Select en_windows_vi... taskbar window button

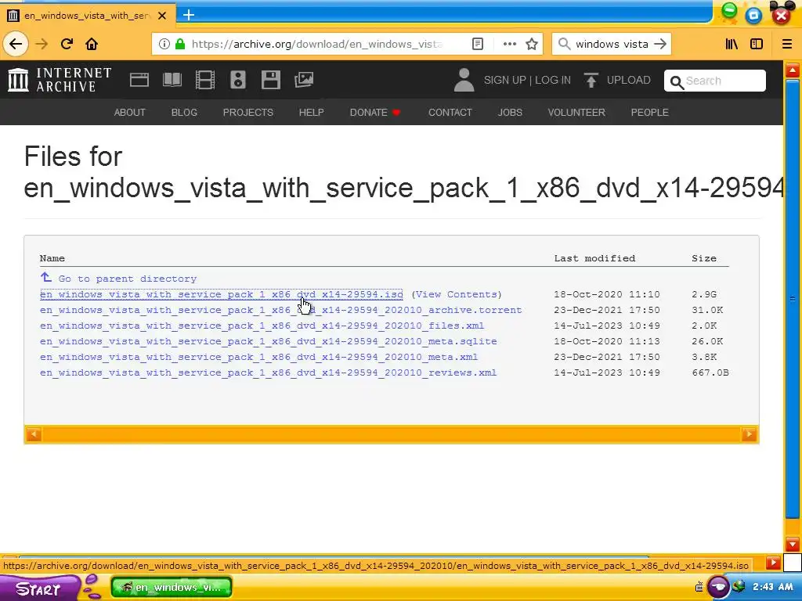coord(172,587)
